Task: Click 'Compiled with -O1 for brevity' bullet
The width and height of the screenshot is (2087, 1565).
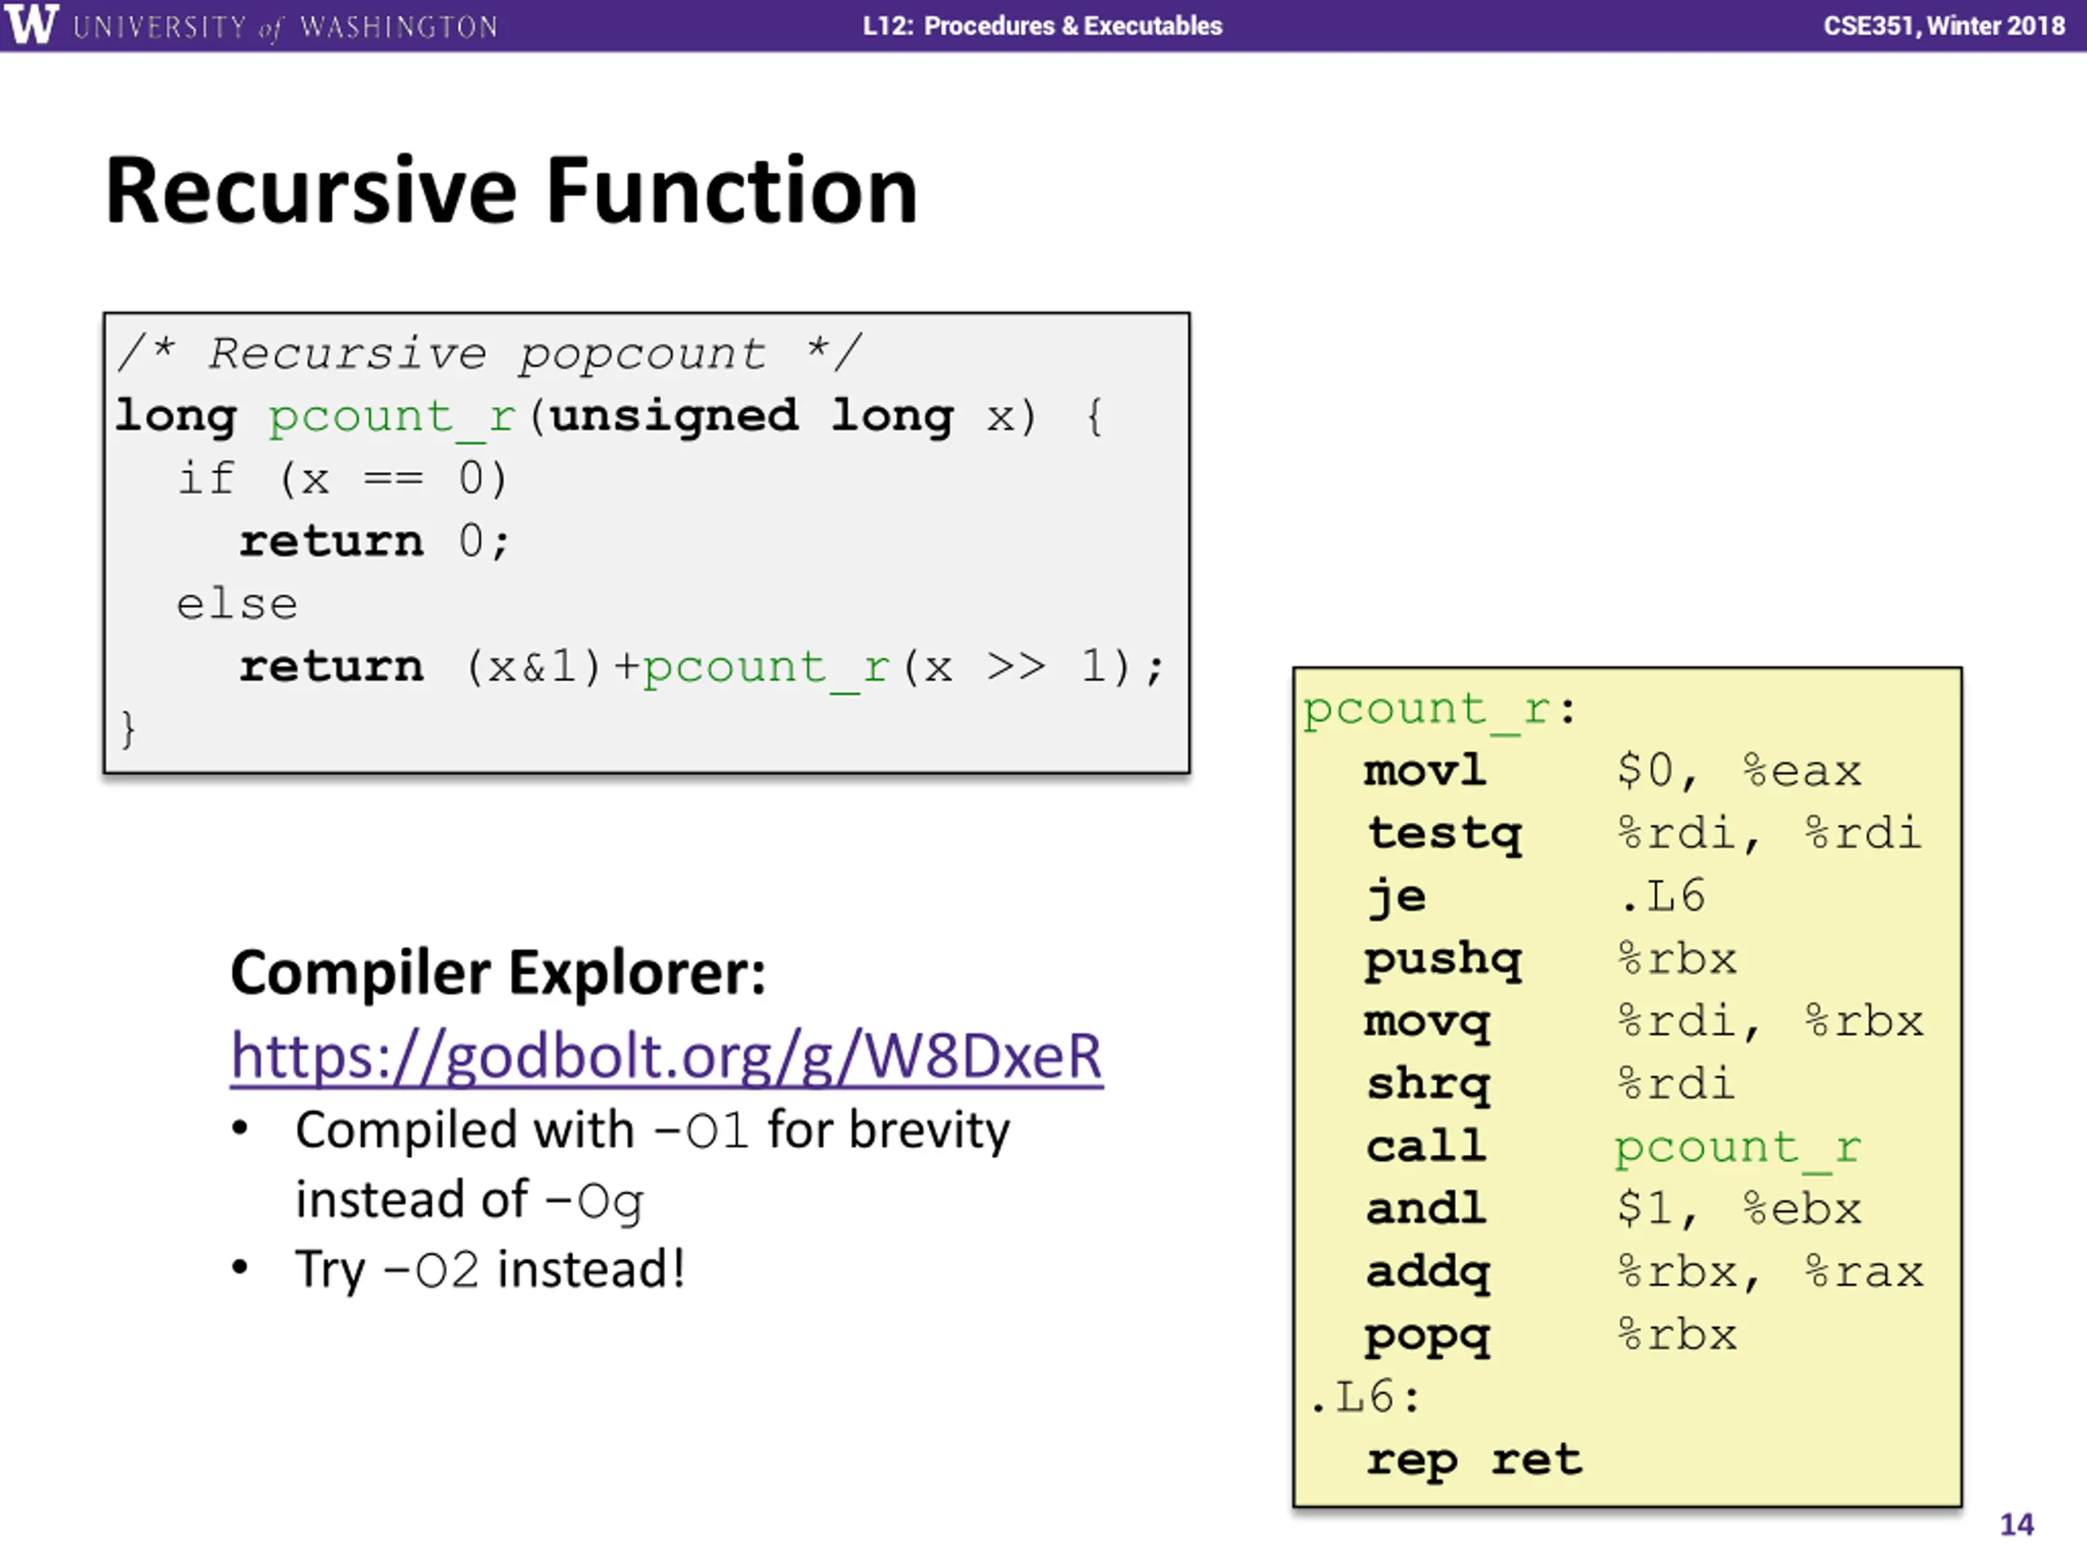Action: pyautogui.click(x=652, y=1130)
